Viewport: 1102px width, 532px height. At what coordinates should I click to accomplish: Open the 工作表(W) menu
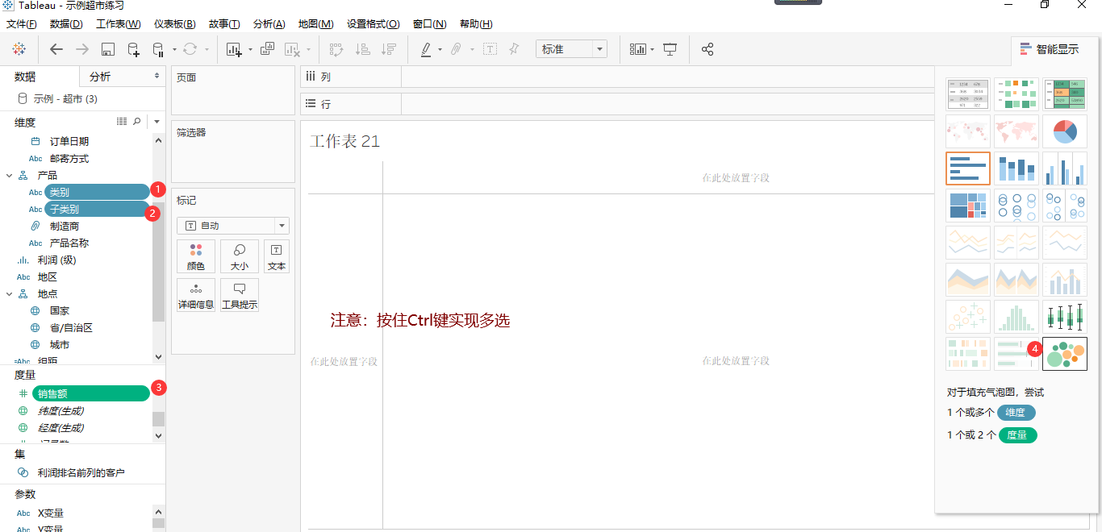(119, 24)
